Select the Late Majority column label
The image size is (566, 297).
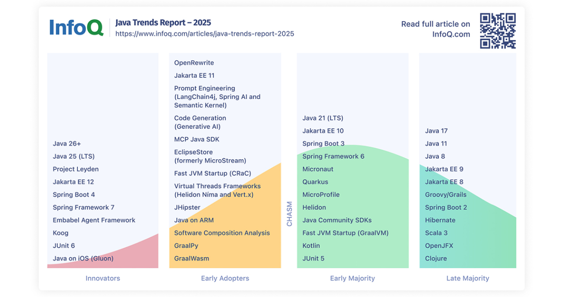click(x=467, y=278)
